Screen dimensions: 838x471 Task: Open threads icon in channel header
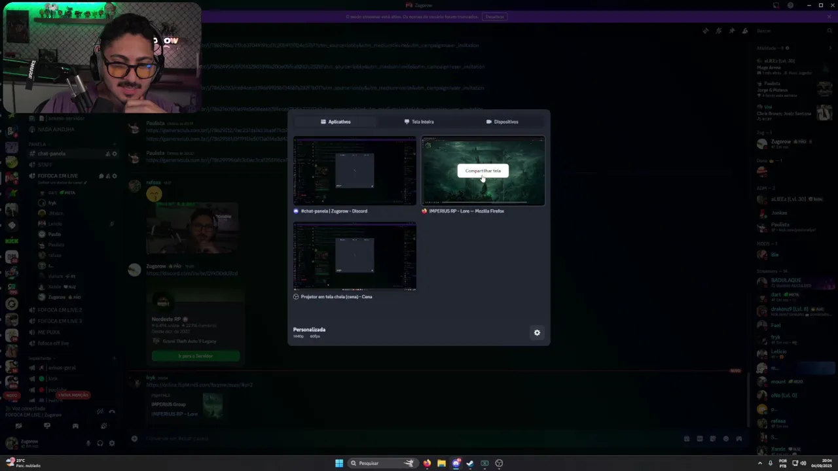pos(706,31)
